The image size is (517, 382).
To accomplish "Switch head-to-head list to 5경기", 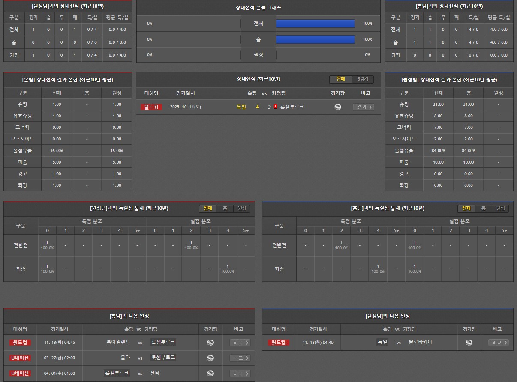I will click(363, 79).
